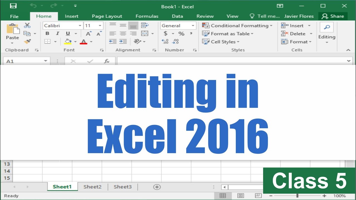Apply yellow Fill Color bucket

point(68,42)
